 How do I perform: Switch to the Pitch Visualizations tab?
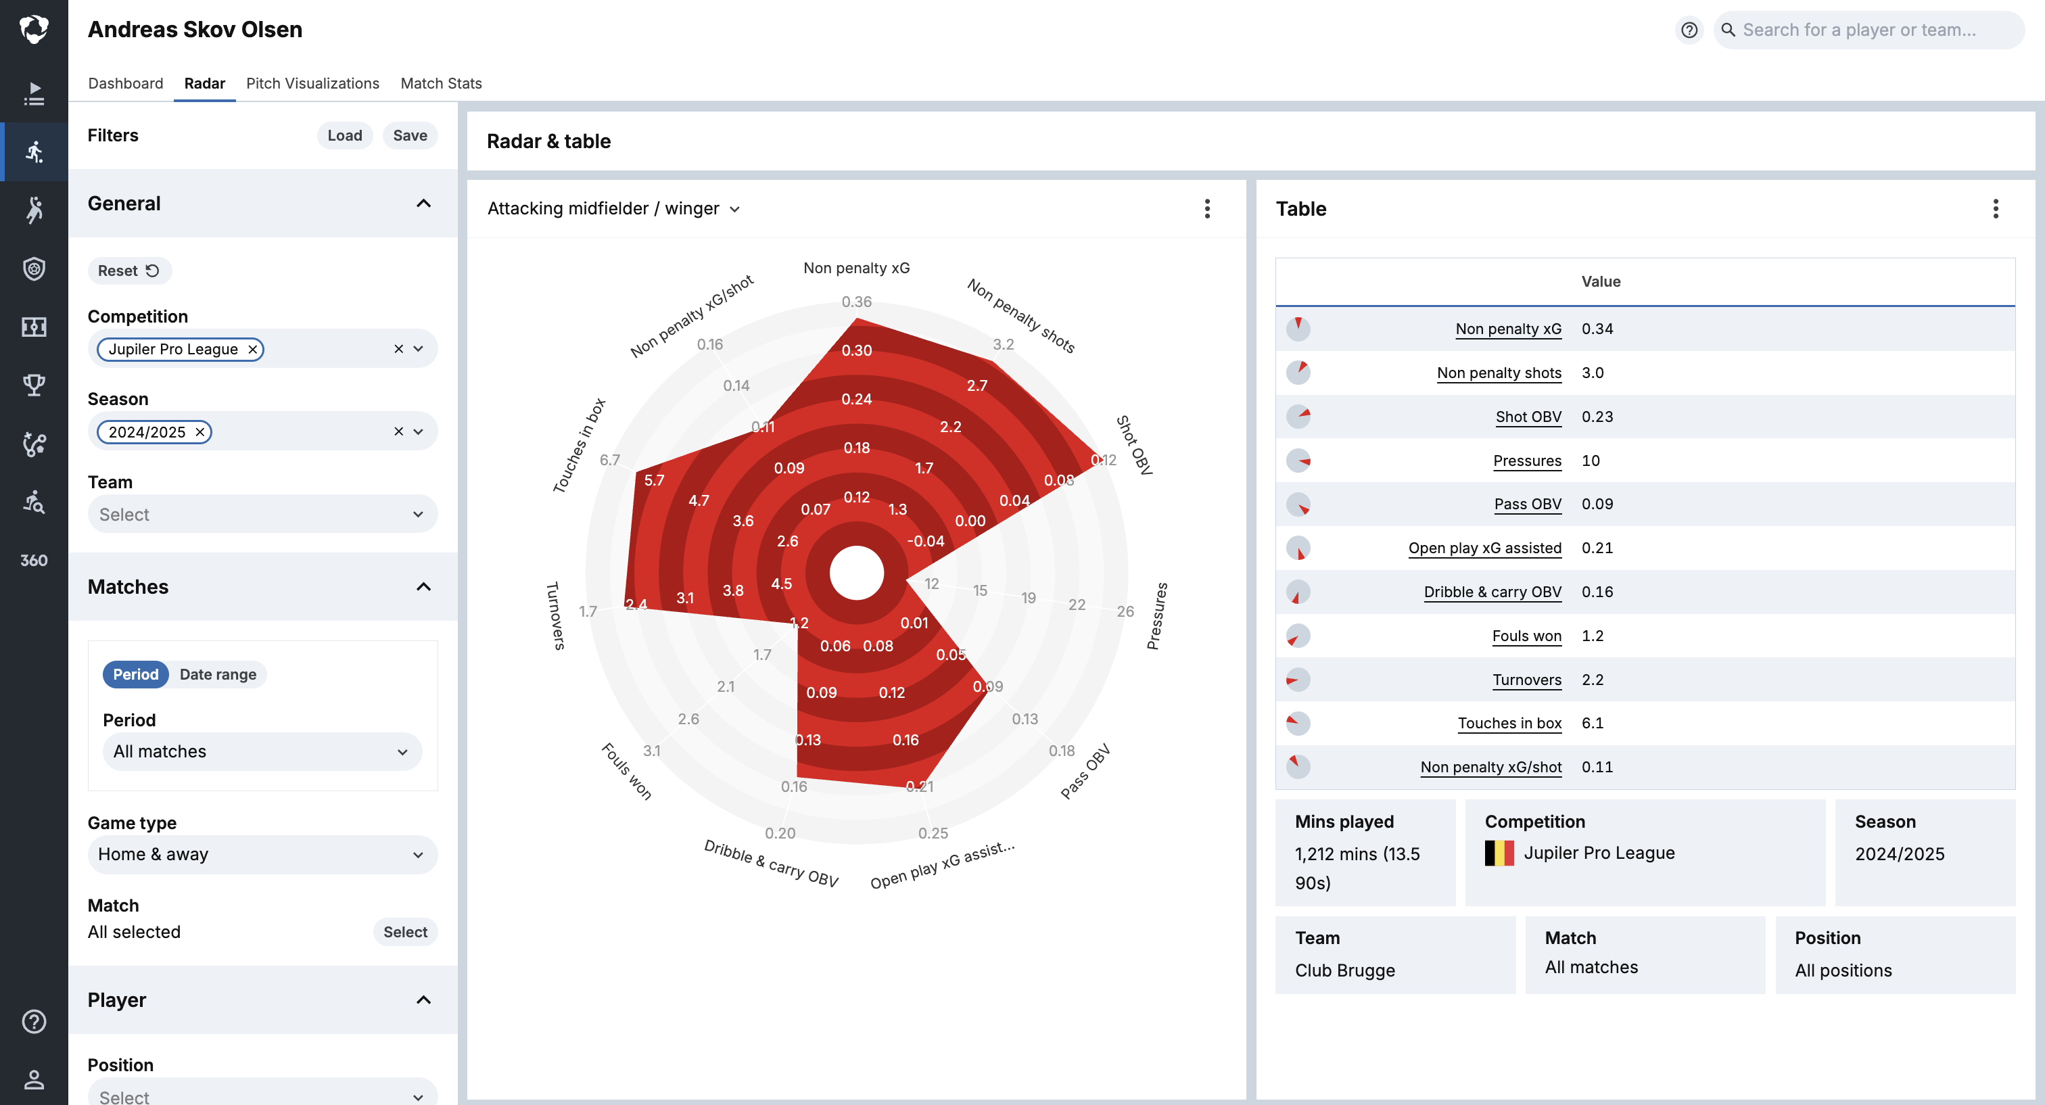pos(312,83)
